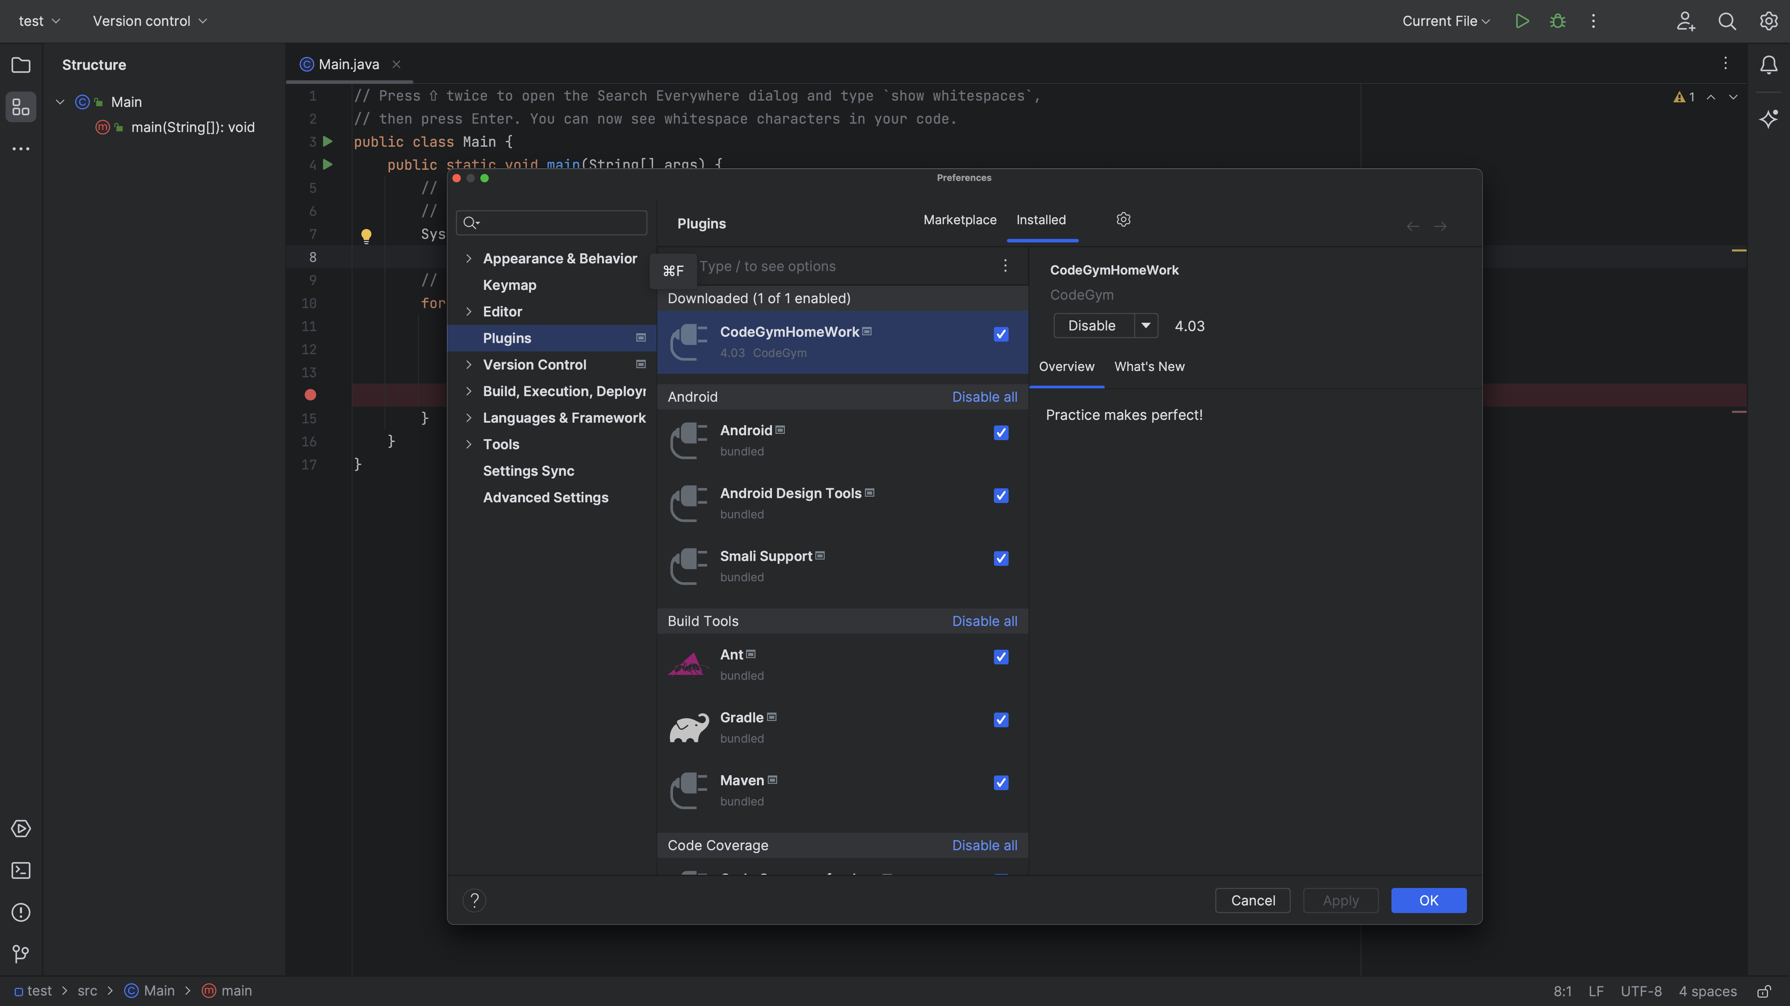This screenshot has height=1006, width=1790.
Task: Click the plugins settings gear icon
Action: (x=1124, y=219)
